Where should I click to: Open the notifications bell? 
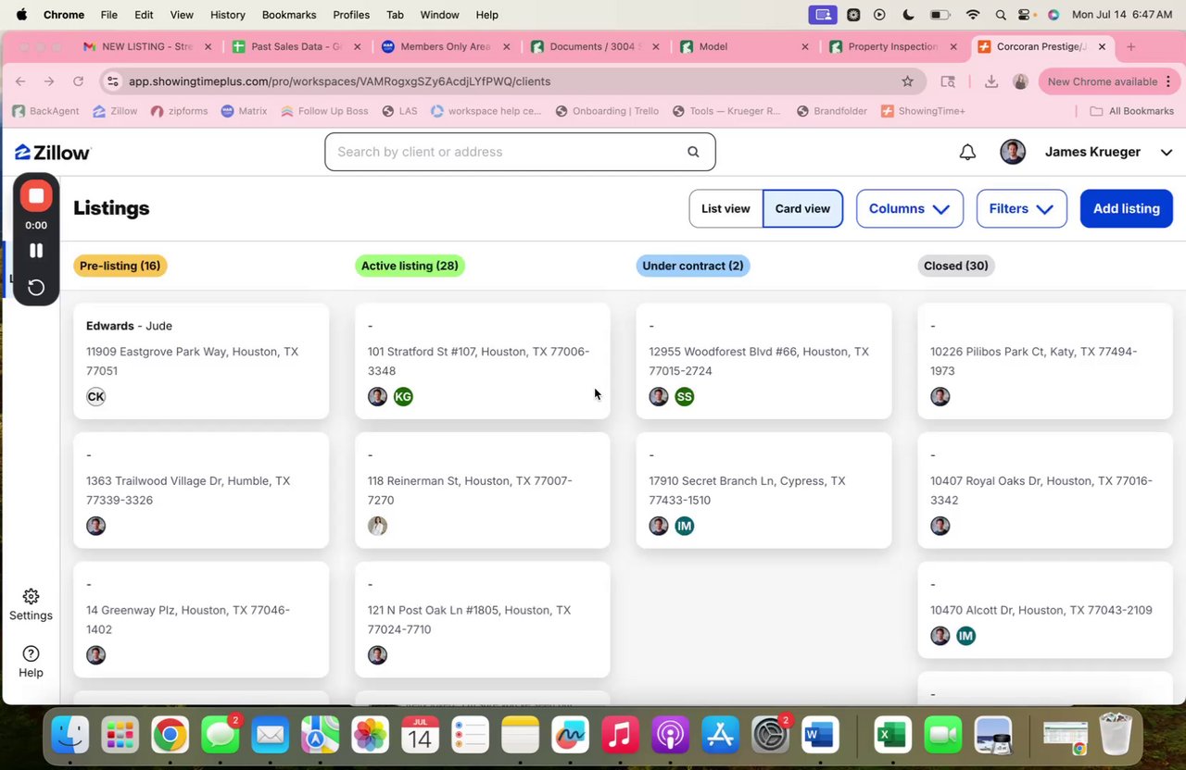[x=967, y=152]
